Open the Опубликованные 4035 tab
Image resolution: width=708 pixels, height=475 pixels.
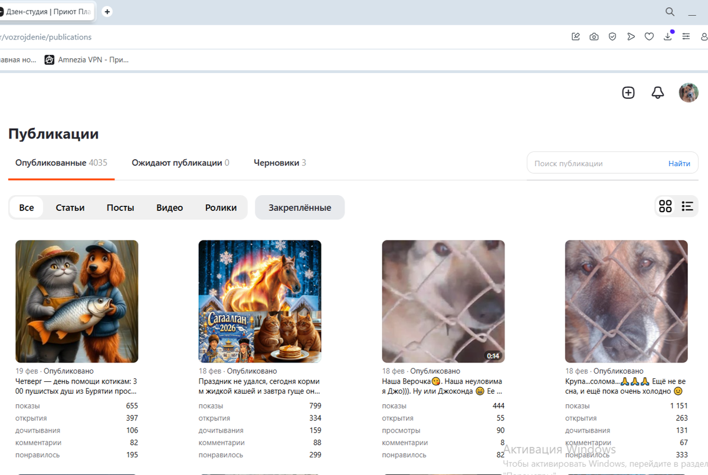pos(61,163)
